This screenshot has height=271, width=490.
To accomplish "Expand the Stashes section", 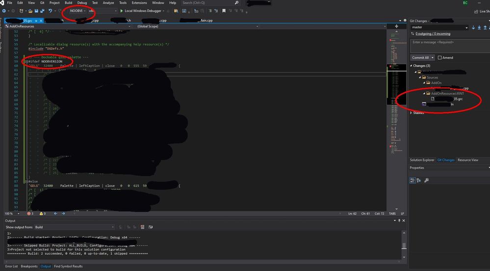I will [x=411, y=113].
